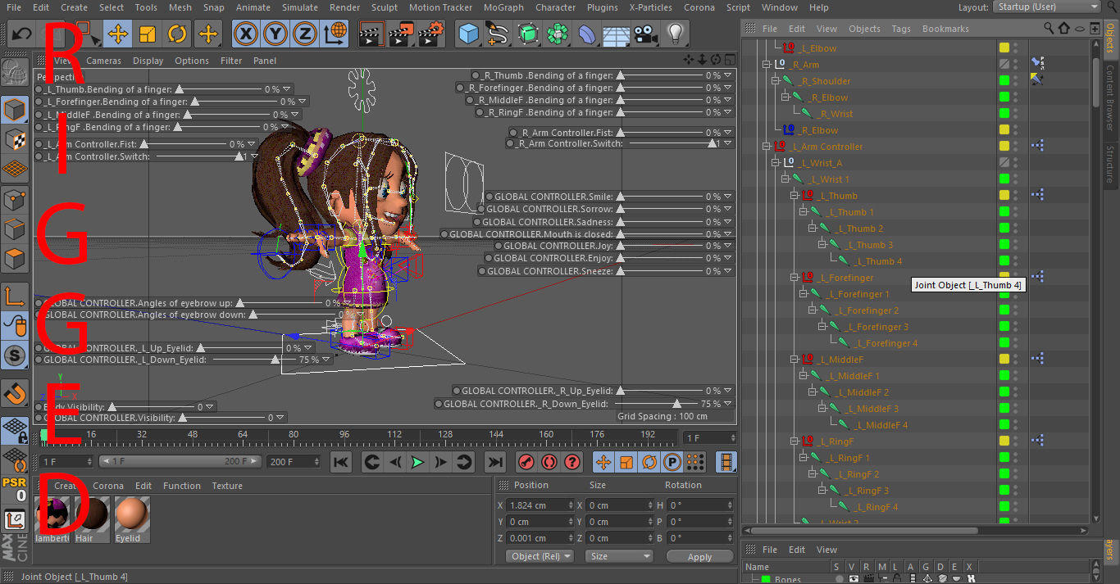Click the Apply button
The width and height of the screenshot is (1120, 584).
(x=700, y=556)
